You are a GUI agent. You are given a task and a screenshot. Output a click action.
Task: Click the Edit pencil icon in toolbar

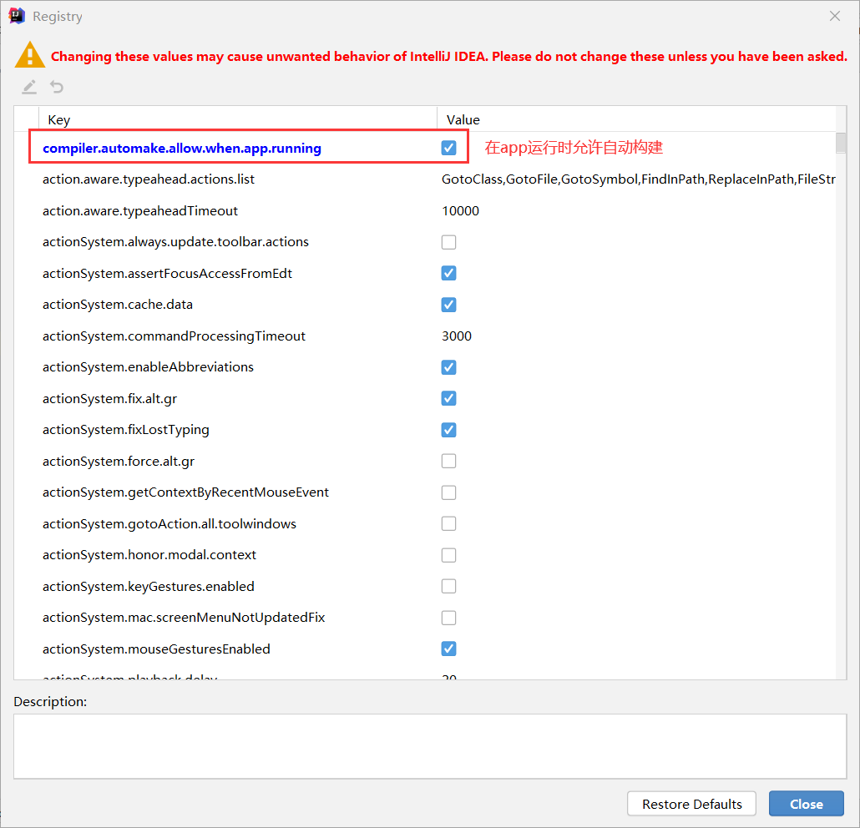[29, 87]
